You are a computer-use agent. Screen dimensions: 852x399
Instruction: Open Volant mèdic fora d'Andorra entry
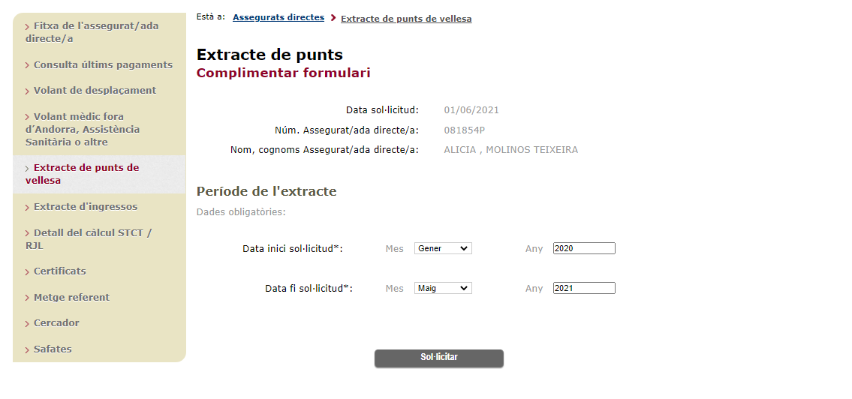click(x=83, y=130)
